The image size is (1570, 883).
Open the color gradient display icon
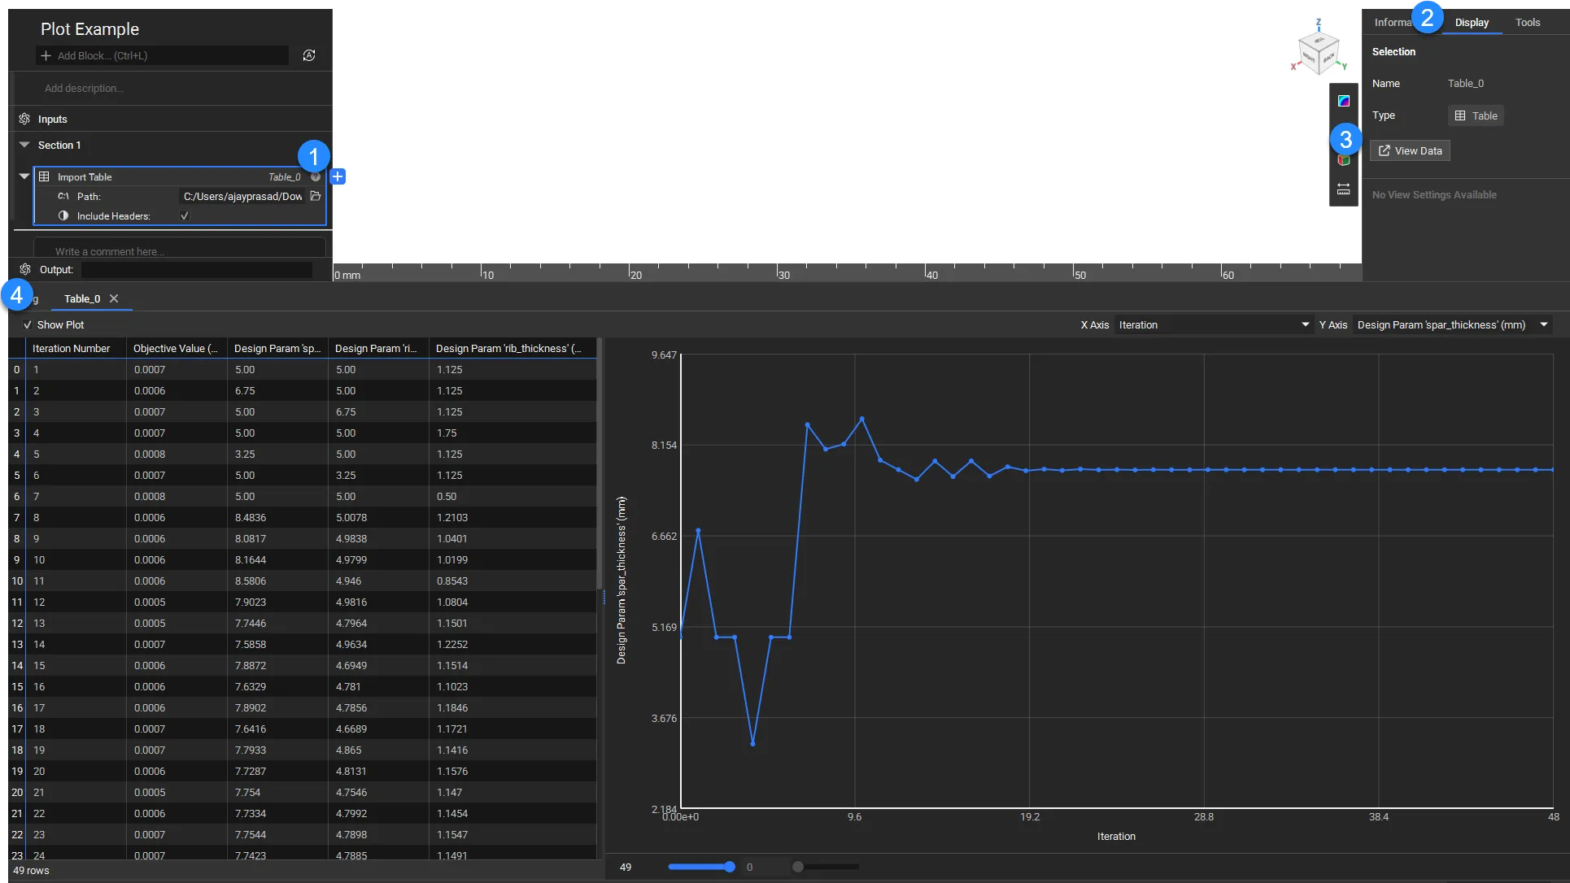[x=1344, y=101]
